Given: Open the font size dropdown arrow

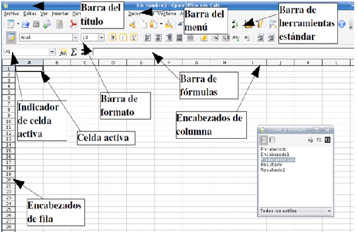Looking at the screenshot, I should coord(101,38).
